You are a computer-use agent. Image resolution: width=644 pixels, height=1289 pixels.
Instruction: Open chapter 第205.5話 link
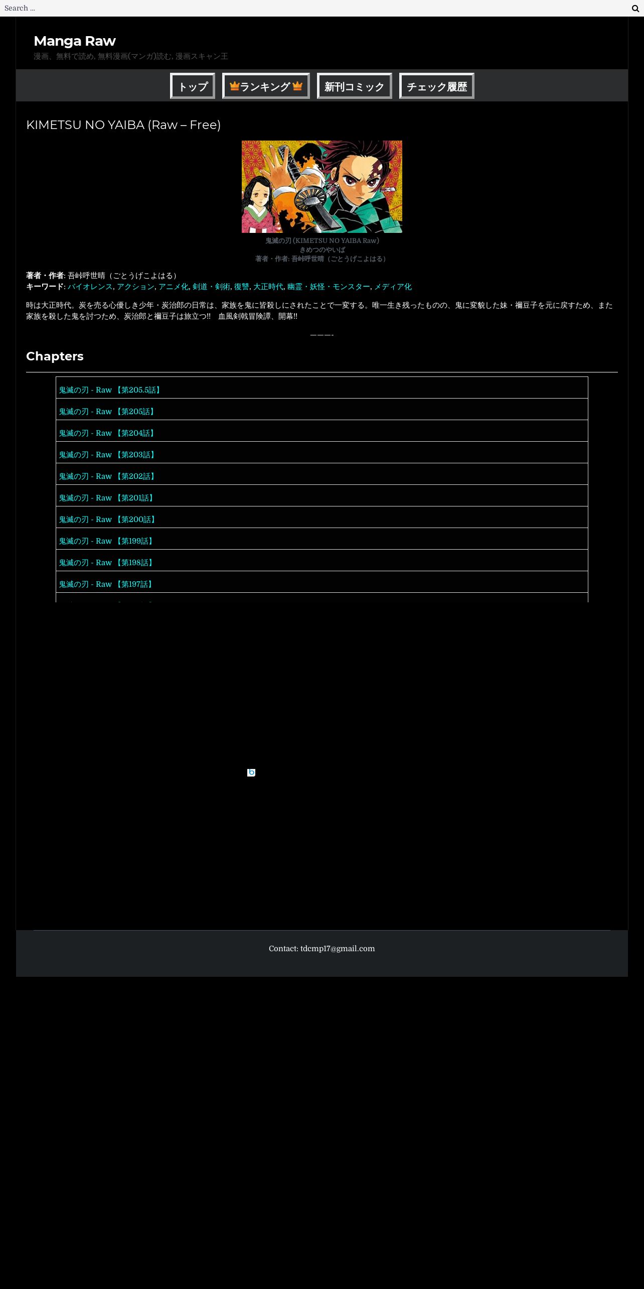(x=111, y=390)
